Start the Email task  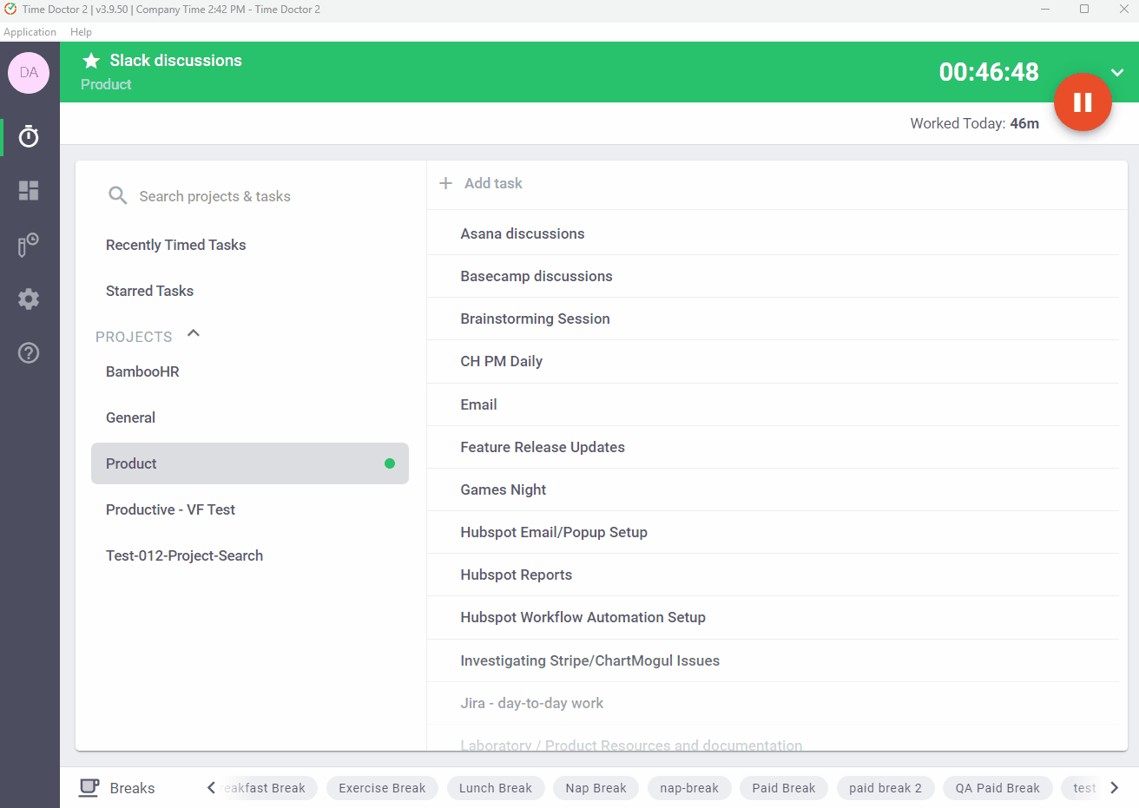tap(773, 404)
